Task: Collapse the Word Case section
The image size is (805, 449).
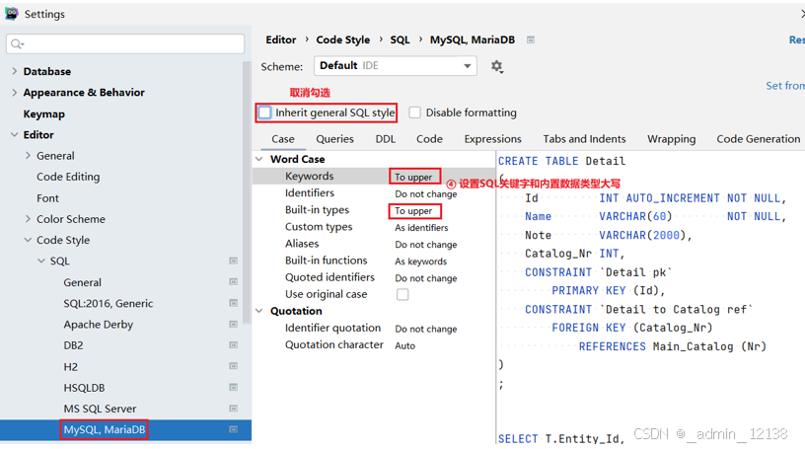Action: [x=259, y=159]
